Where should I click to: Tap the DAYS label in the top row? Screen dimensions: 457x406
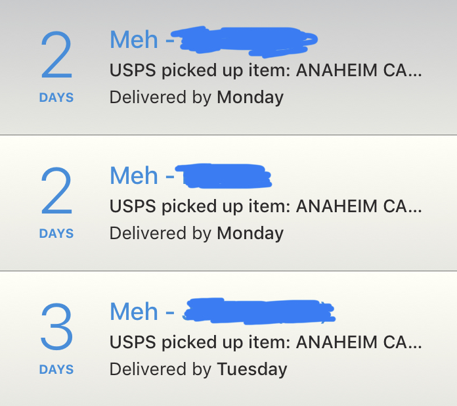click(56, 98)
